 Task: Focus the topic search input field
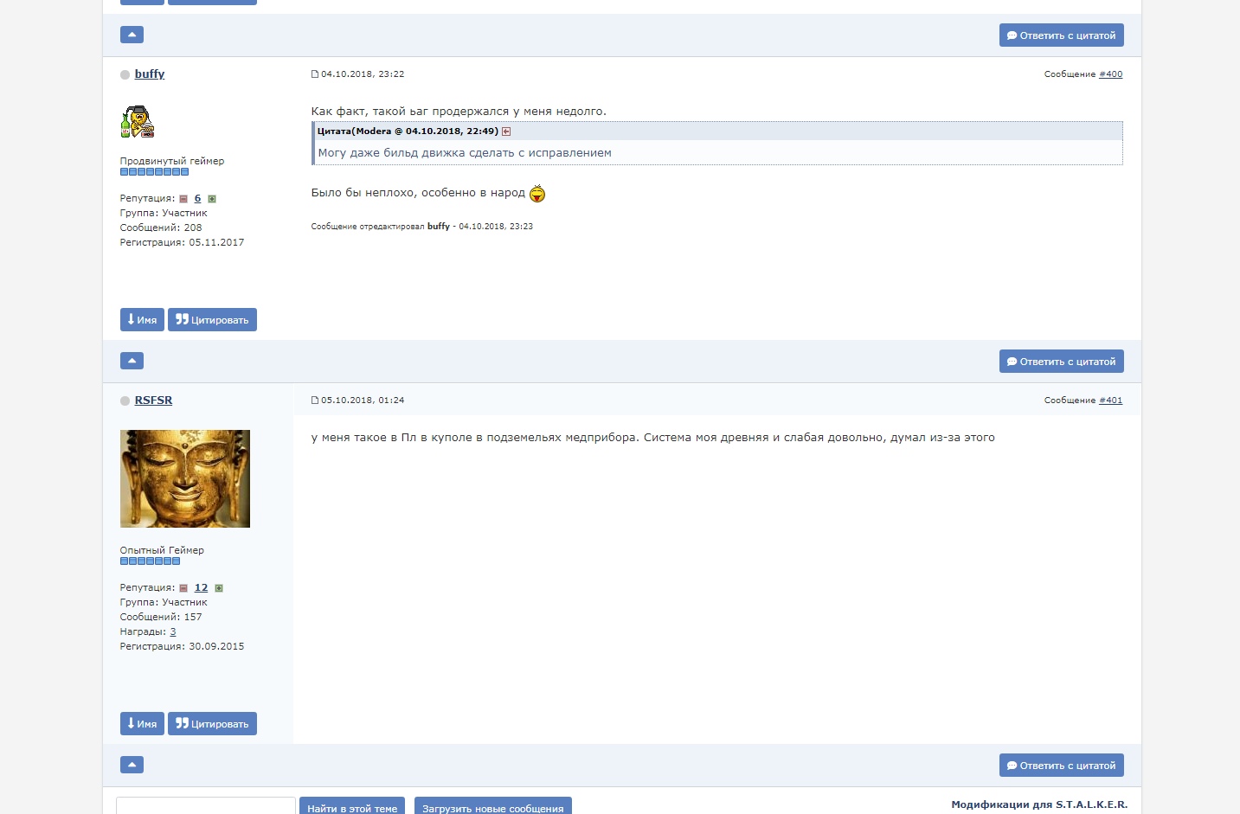click(206, 806)
